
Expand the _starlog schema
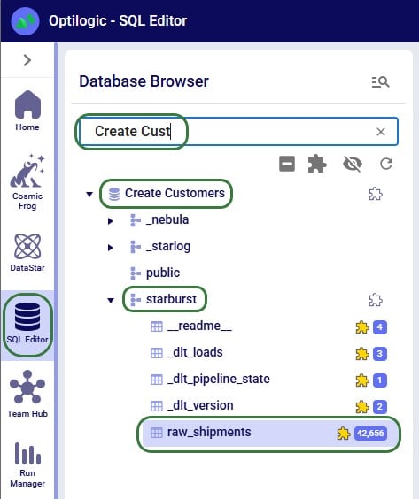[x=111, y=247]
